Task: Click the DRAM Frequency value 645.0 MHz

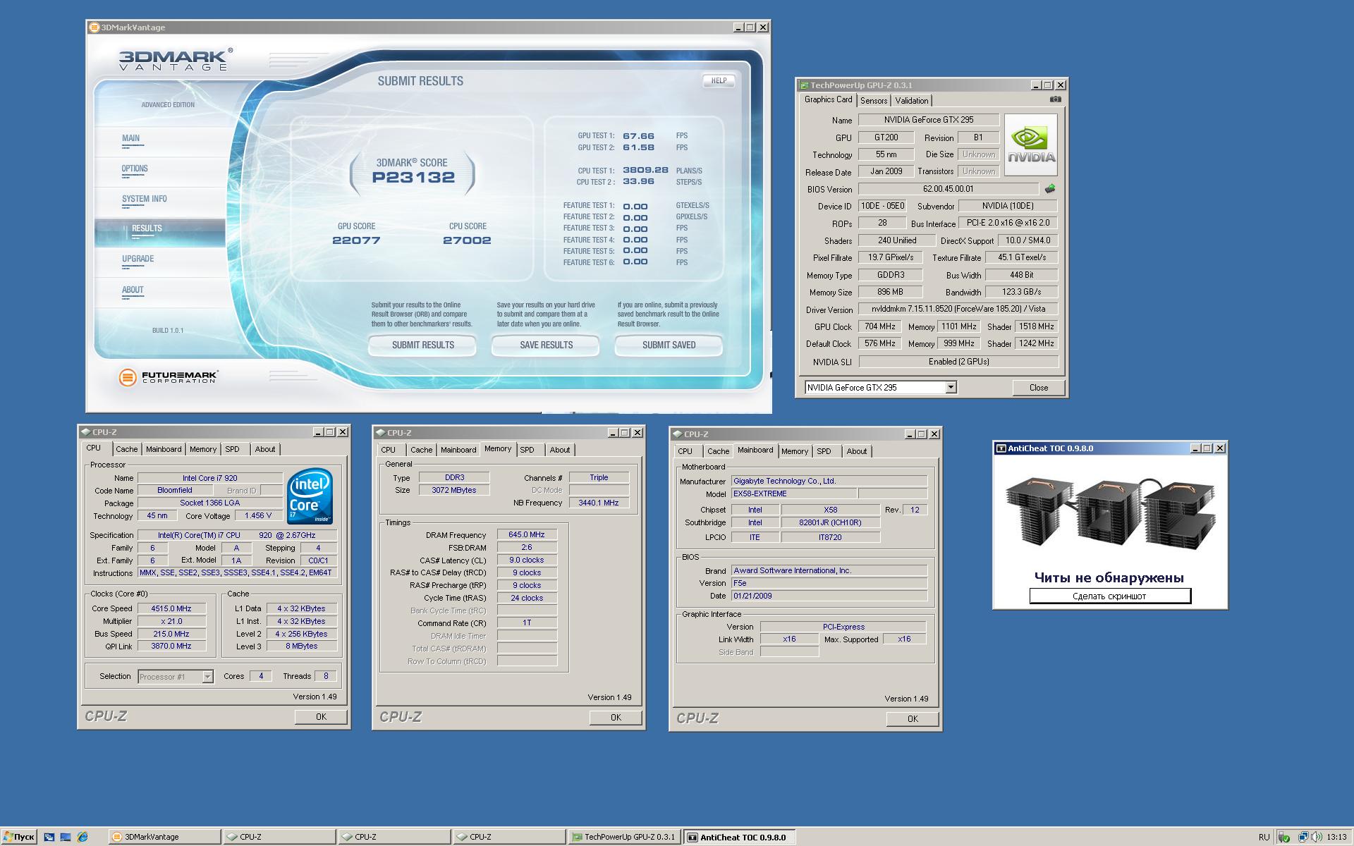Action: coord(527,535)
